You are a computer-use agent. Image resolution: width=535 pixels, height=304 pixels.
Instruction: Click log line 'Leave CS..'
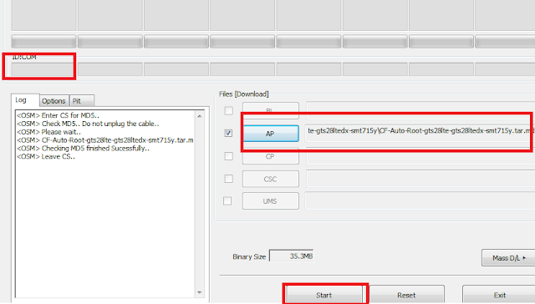[46, 157]
